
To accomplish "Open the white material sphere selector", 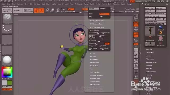I will point(7,61).
